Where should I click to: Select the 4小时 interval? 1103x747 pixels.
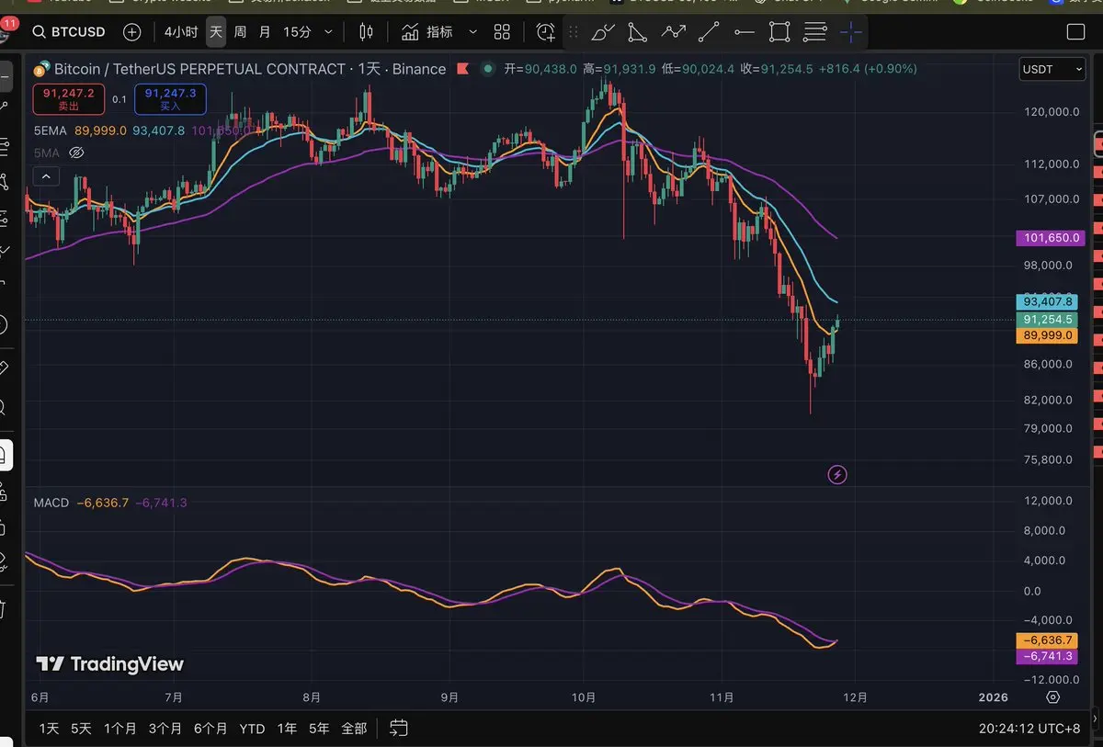tap(180, 32)
